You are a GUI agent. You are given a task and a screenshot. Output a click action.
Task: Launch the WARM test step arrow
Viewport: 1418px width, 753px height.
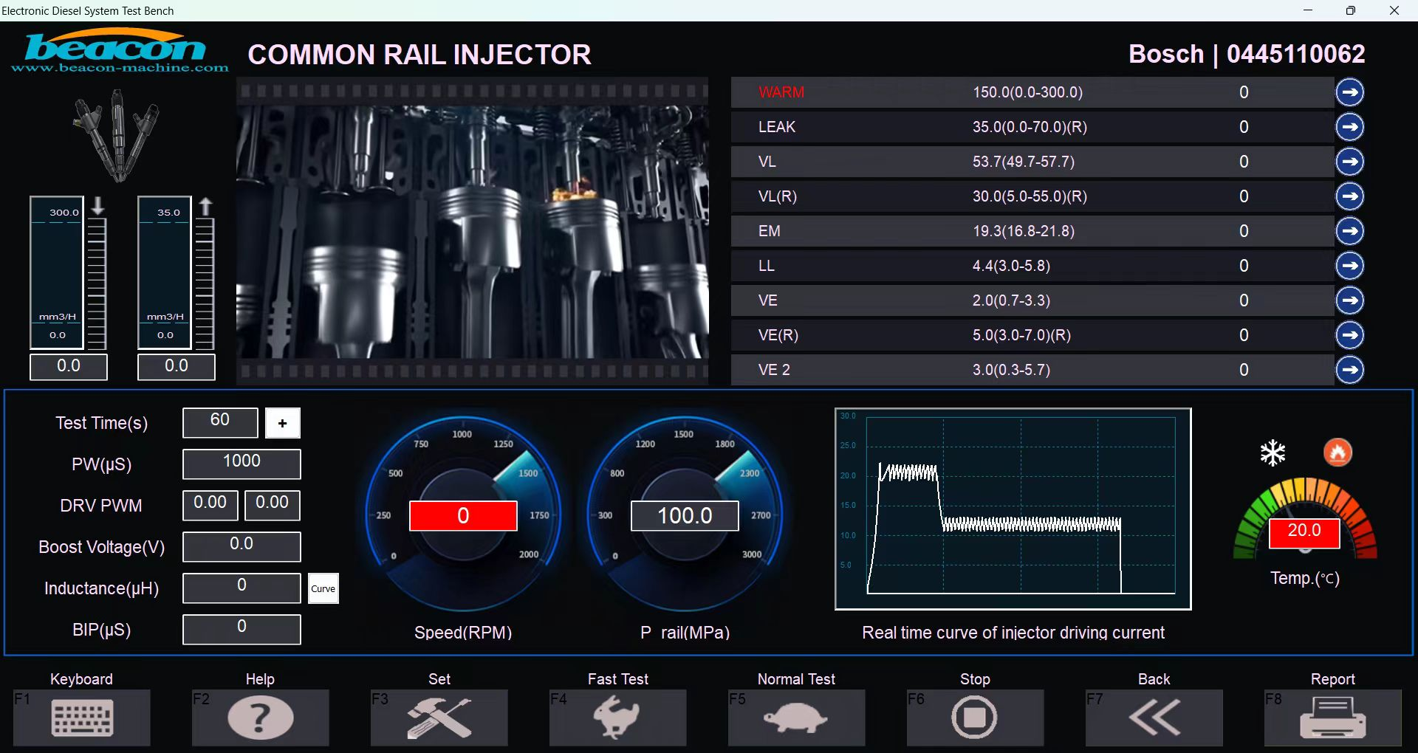coord(1350,92)
